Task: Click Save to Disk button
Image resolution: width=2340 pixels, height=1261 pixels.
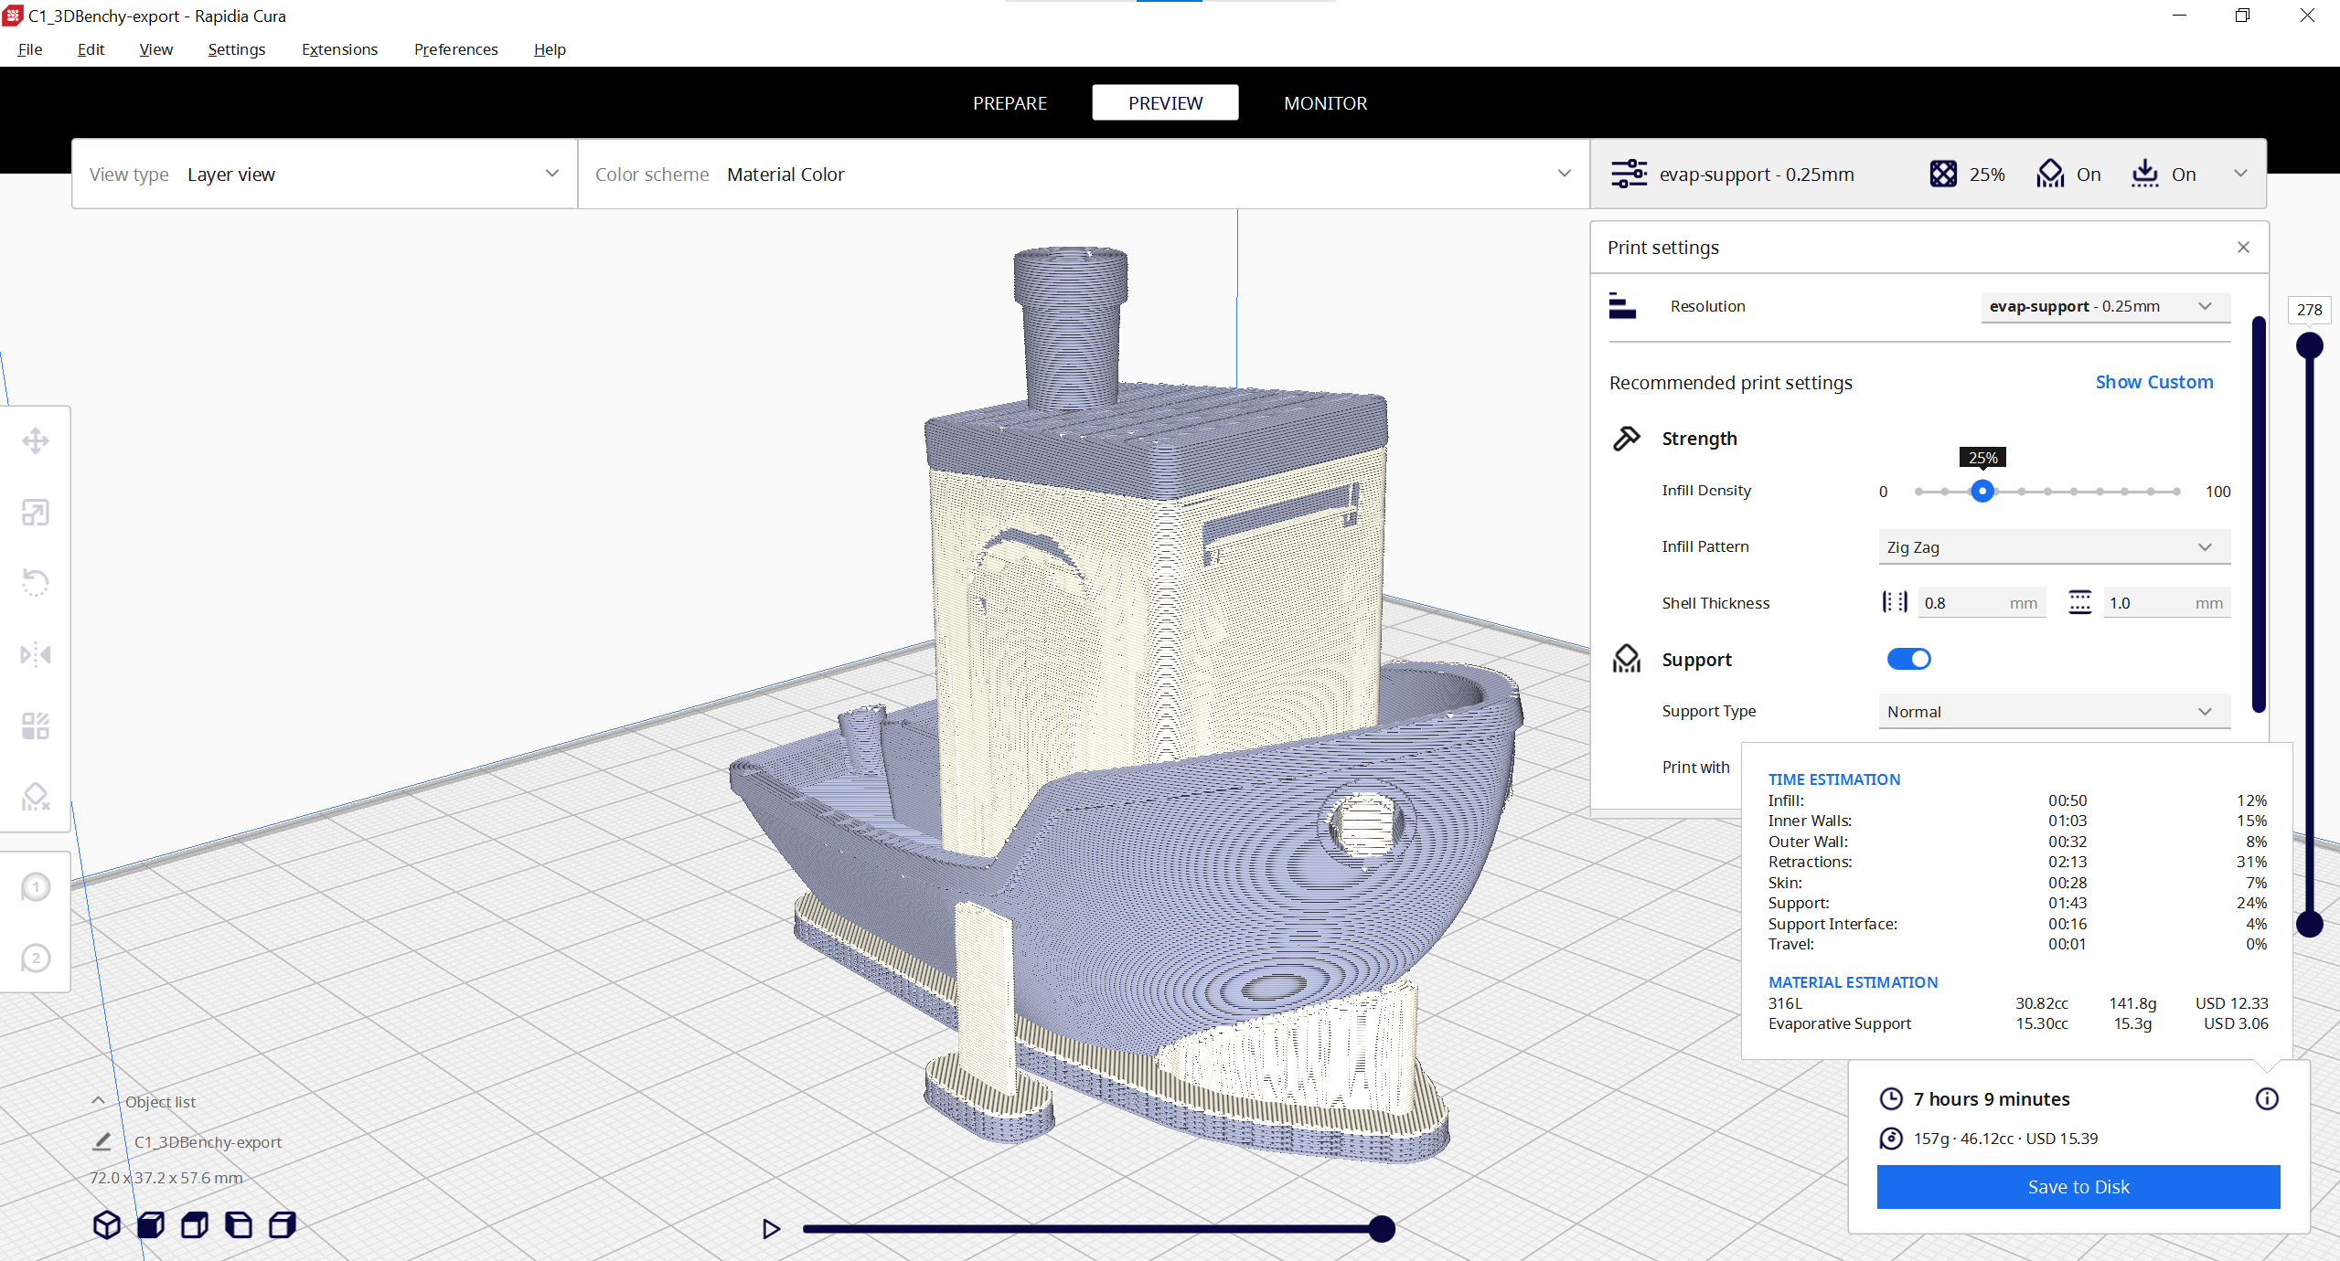Action: coord(2078,1187)
